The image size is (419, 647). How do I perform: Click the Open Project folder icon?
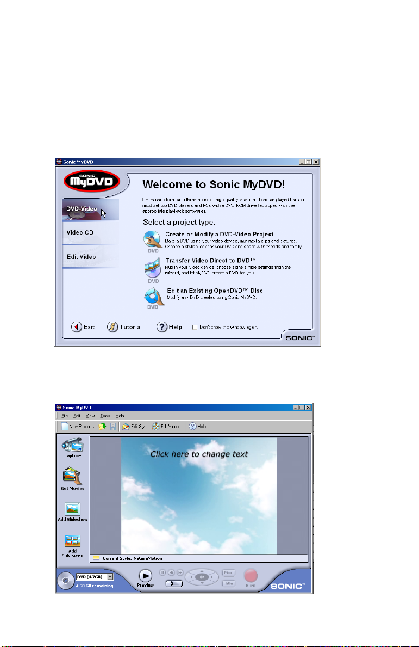102,426
